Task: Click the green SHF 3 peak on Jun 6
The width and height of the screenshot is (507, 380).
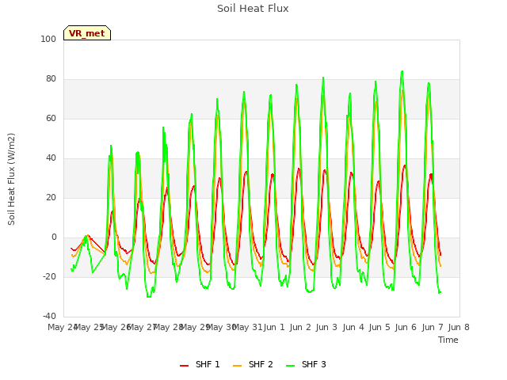Action: point(402,71)
